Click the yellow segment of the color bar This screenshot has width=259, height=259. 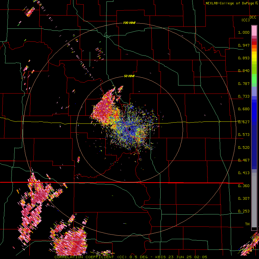(254, 57)
